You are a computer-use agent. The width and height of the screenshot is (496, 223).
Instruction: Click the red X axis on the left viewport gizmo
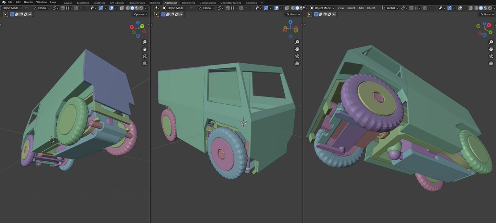click(132, 27)
